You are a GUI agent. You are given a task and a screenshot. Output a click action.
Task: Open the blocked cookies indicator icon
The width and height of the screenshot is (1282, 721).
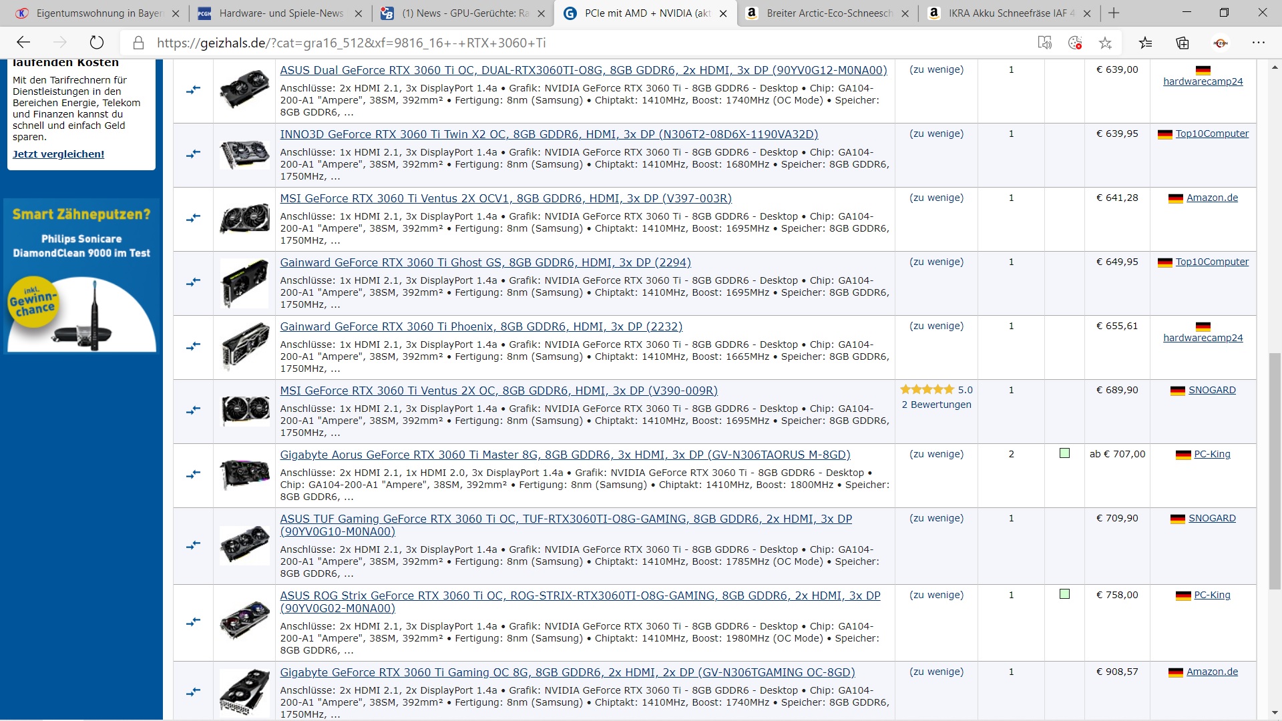click(1075, 43)
